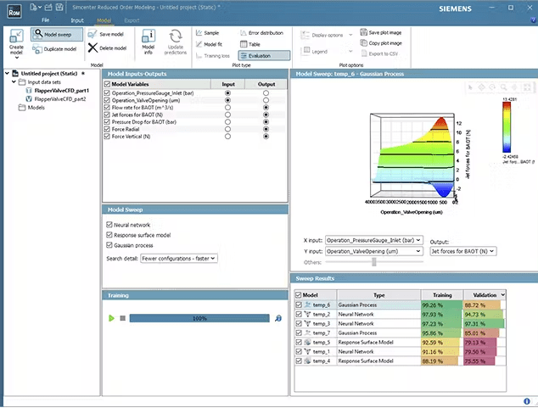Select FlapperValveCFD_part2 in project tree
The width and height of the screenshot is (538, 408).
tap(62, 98)
